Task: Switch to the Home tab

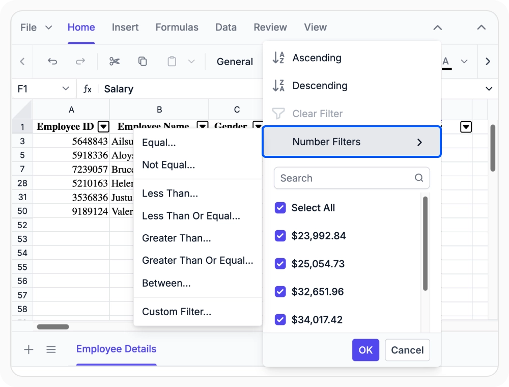Action: pos(81,27)
